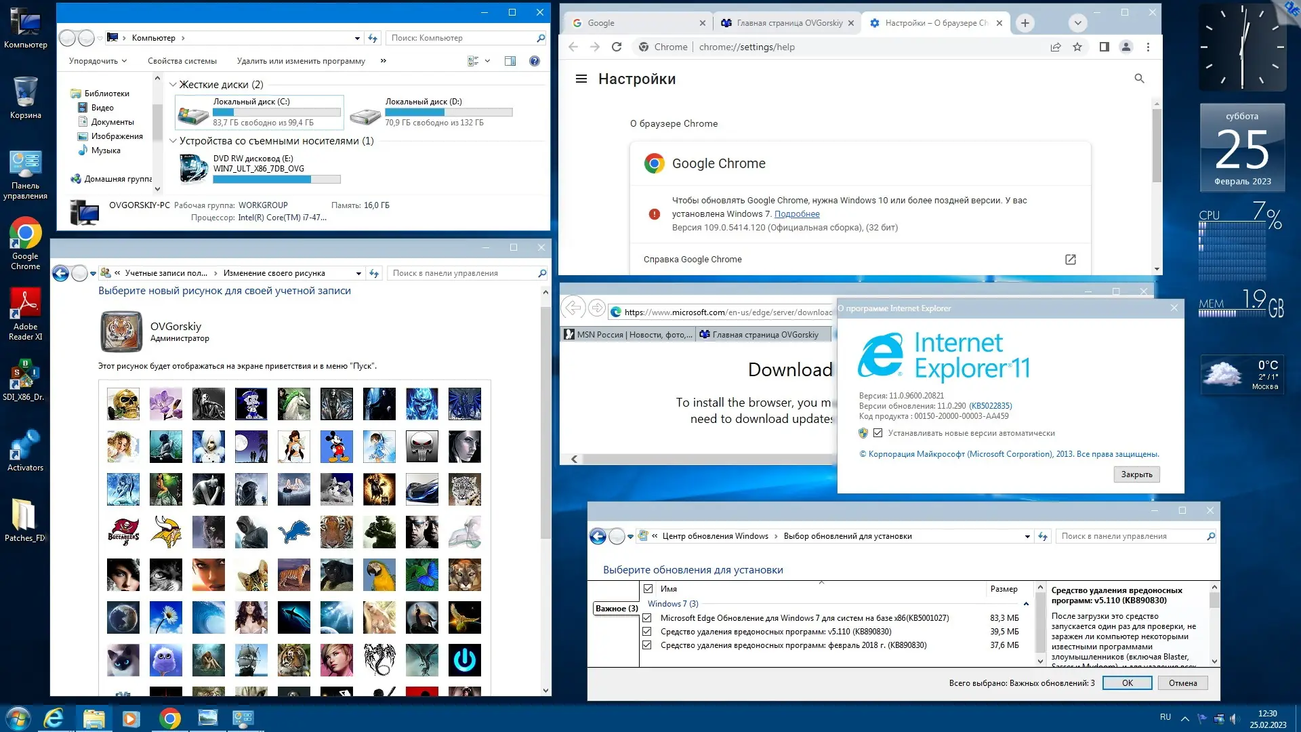Open the Подробнее link in Chrome
The height and width of the screenshot is (732, 1301).
click(x=797, y=214)
